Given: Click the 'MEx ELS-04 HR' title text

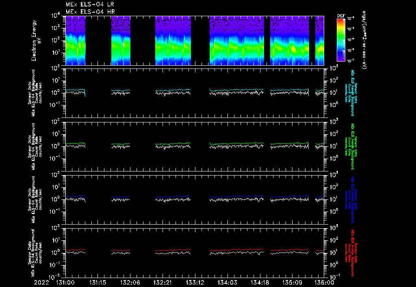Looking at the screenshot, I should pyautogui.click(x=90, y=12).
